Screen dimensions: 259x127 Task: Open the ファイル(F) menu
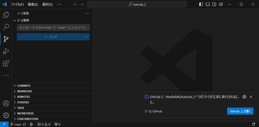point(17,5)
